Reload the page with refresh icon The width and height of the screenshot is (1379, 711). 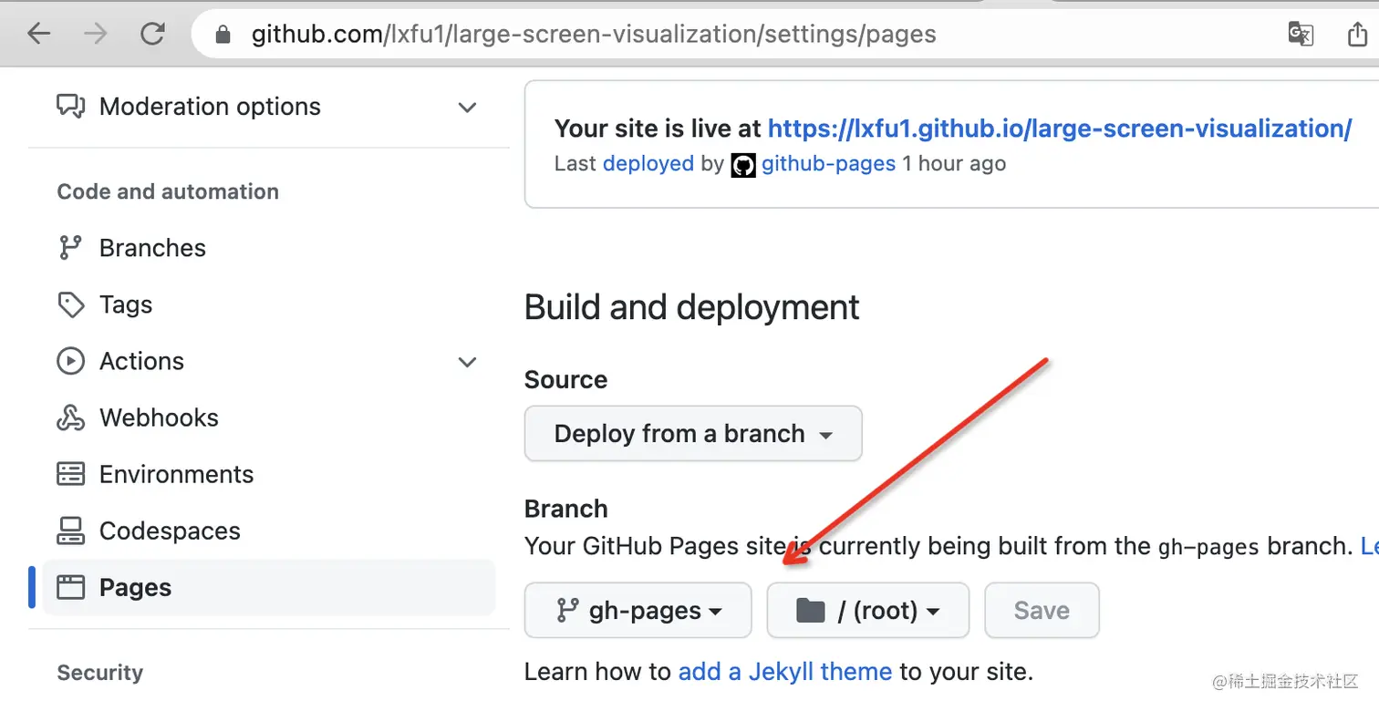coord(152,35)
